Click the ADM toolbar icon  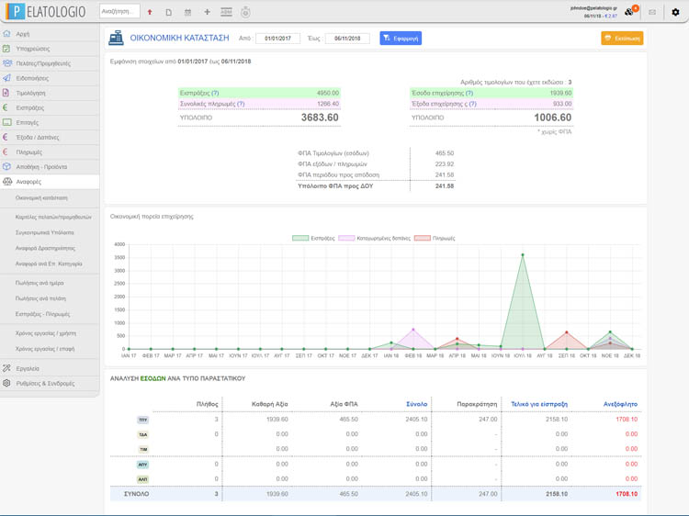pos(226,12)
